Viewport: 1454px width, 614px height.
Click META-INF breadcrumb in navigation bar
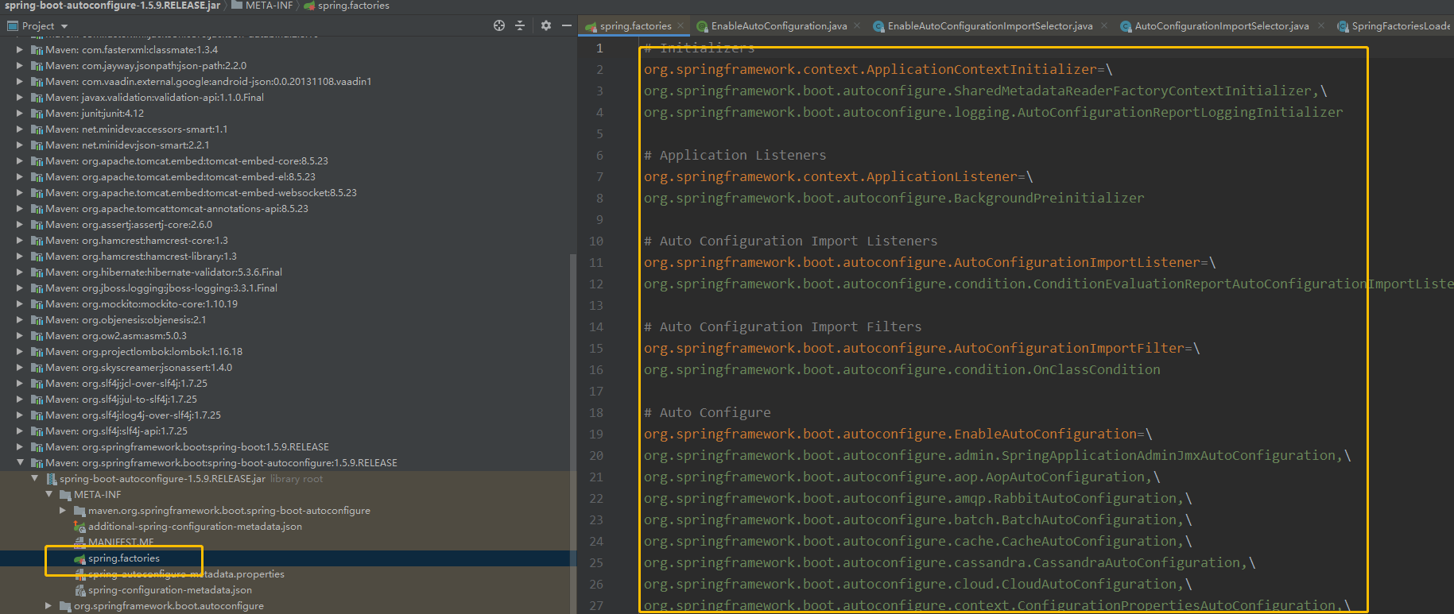click(x=262, y=6)
